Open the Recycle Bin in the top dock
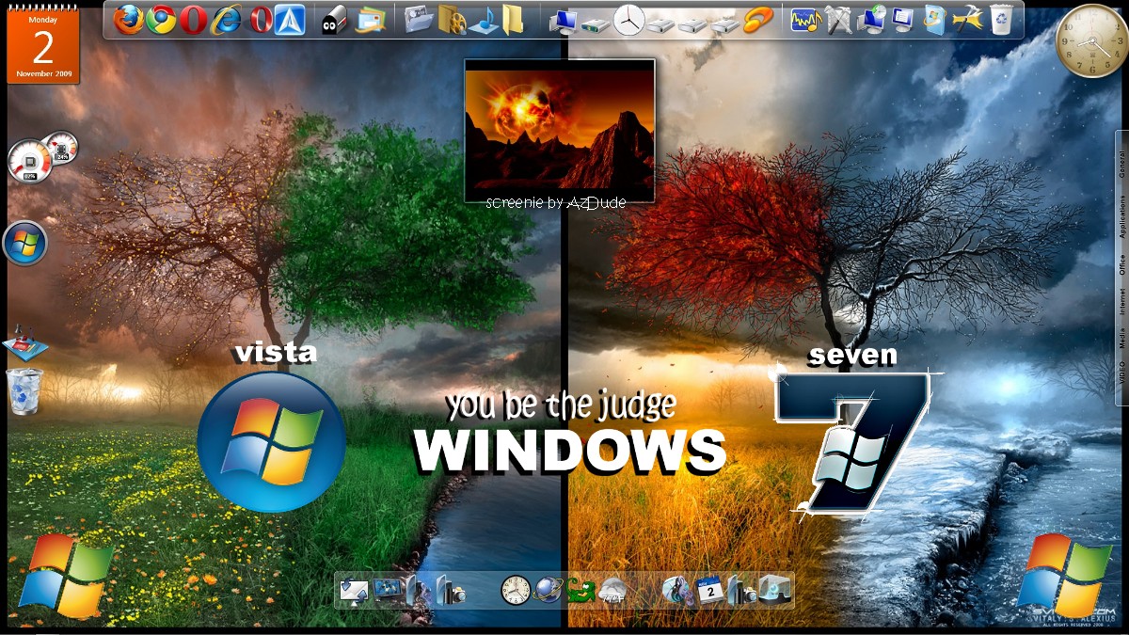Viewport: 1129px width, 635px height. coord(1001,19)
